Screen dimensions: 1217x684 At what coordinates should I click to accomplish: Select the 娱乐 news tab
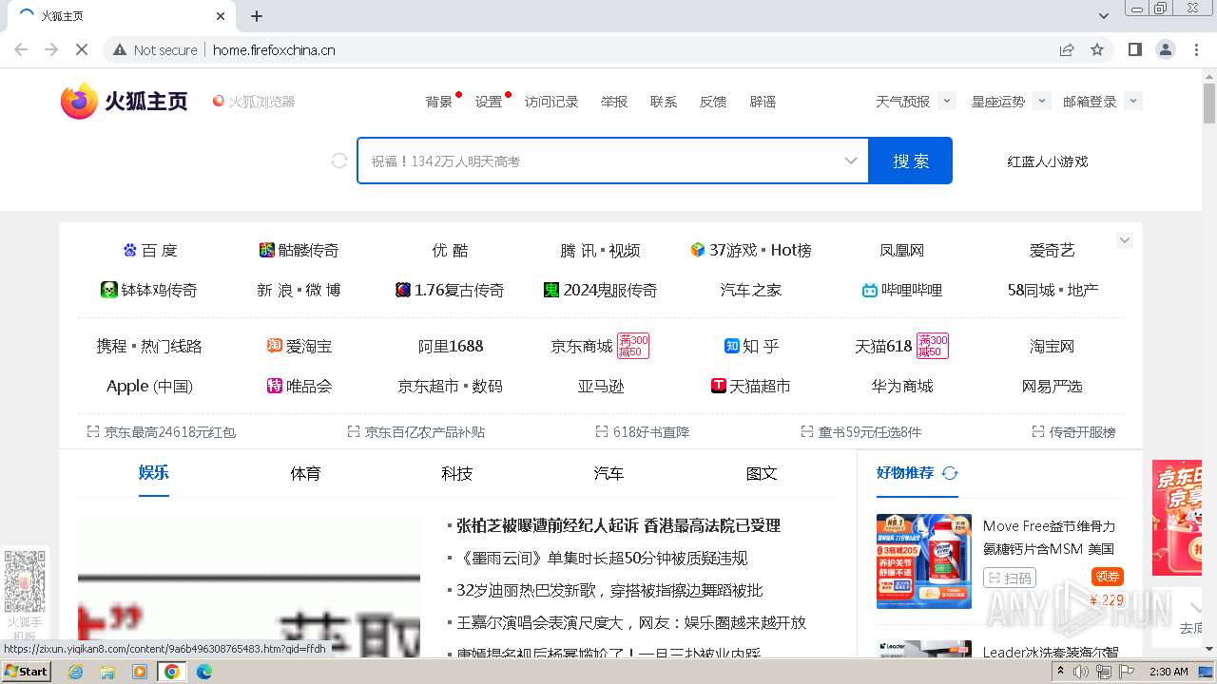click(154, 473)
